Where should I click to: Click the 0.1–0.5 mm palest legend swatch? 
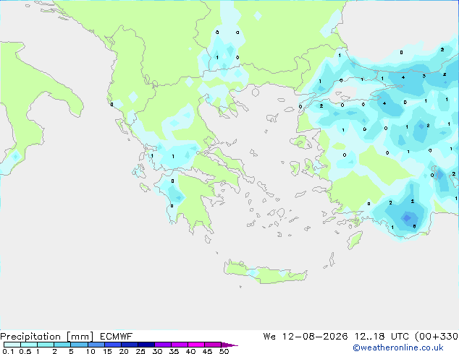point(12,345)
